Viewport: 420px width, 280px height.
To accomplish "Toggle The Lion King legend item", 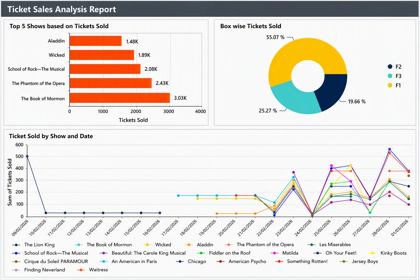I will 33,245.
